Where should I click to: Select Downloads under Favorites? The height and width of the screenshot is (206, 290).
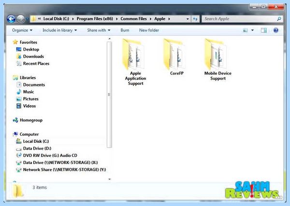(x=33, y=56)
